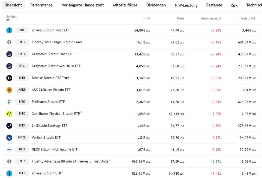
Task: Open iShares Bitcoin Trust ETF link
Action: click(50, 30)
